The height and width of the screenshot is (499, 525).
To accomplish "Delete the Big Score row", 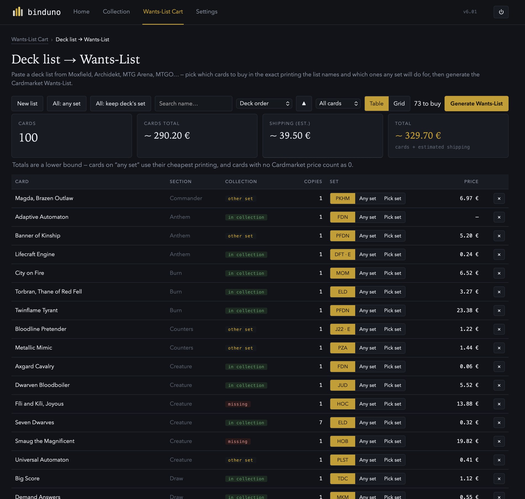I will pos(499,479).
